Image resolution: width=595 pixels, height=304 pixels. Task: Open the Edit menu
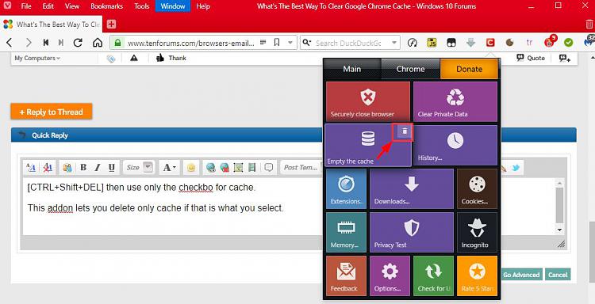click(x=48, y=6)
